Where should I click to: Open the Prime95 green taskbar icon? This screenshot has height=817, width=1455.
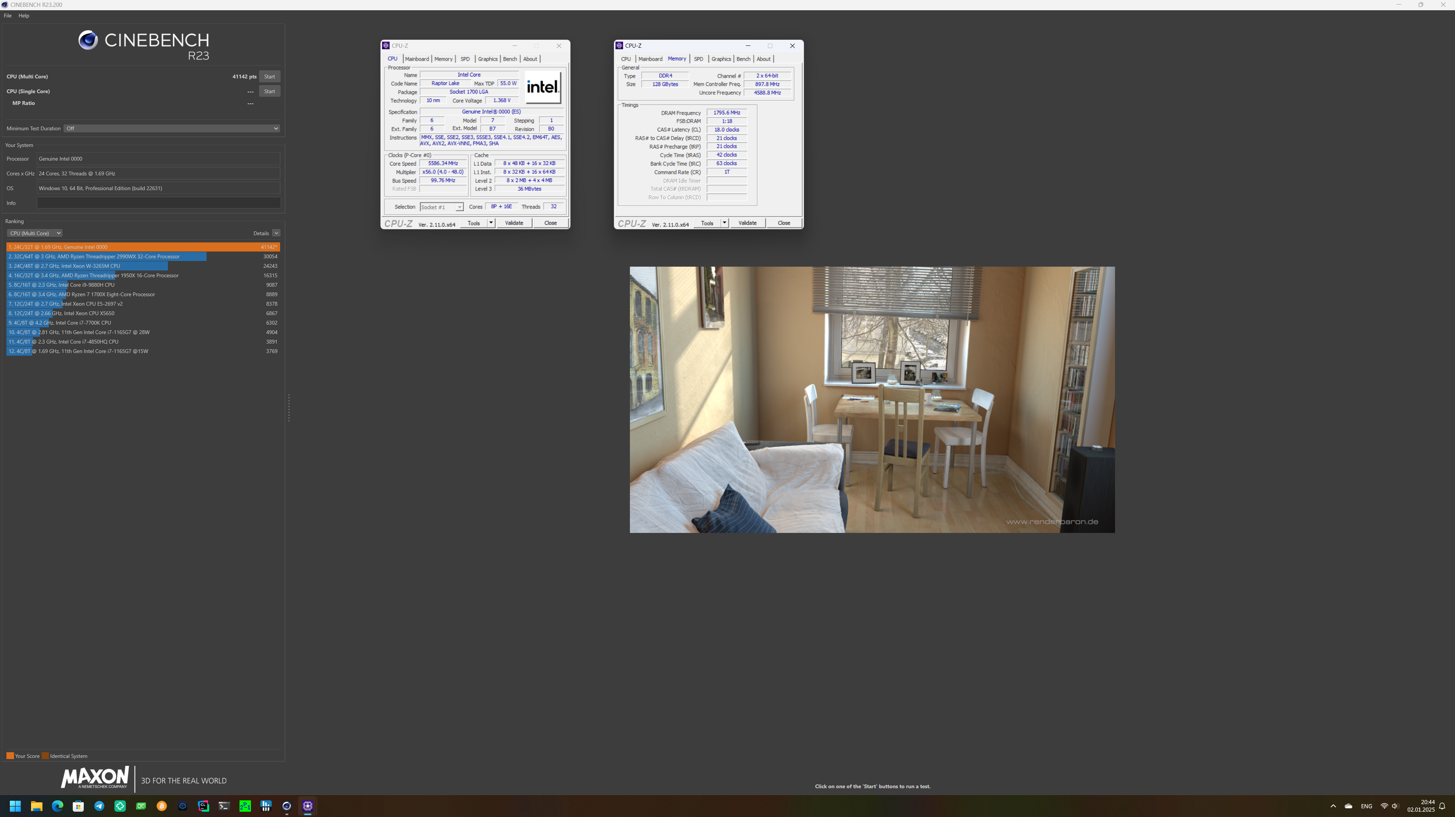(x=245, y=806)
